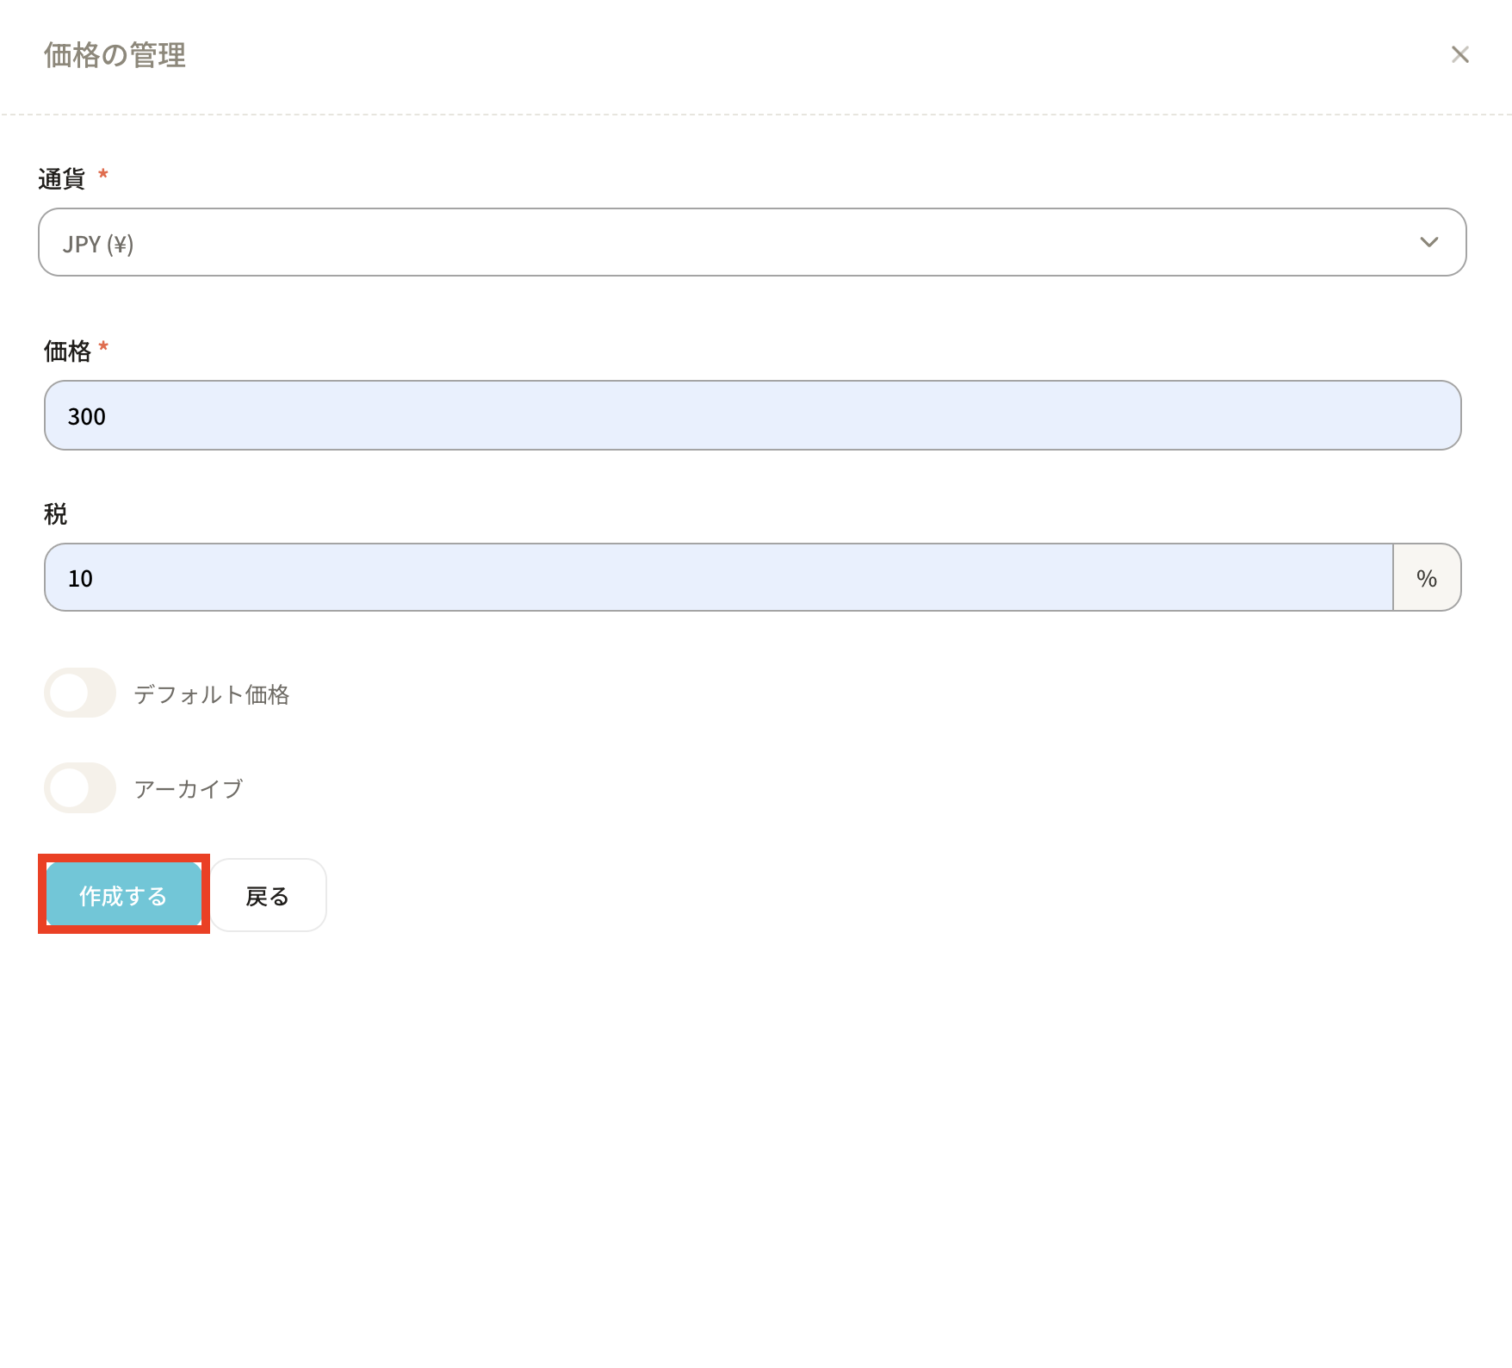1512x1368 pixels.
Task: Turn on the アーカイブ toggle switch
Action: pyautogui.click(x=80, y=787)
